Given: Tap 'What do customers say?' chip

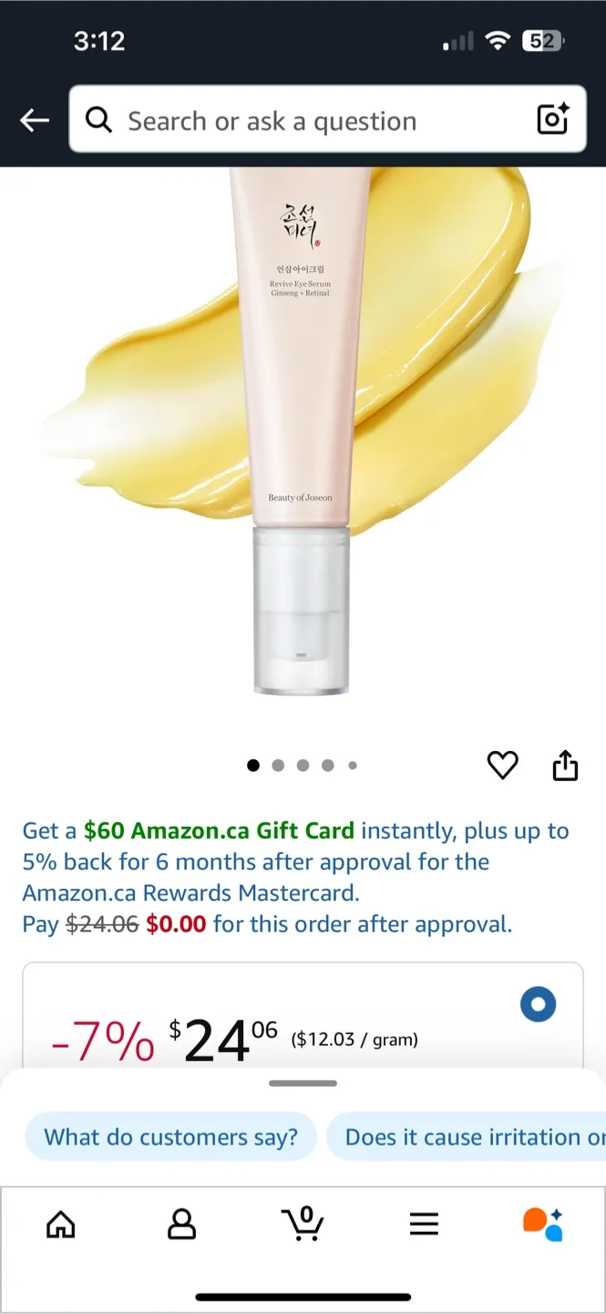Looking at the screenshot, I should 170,1137.
